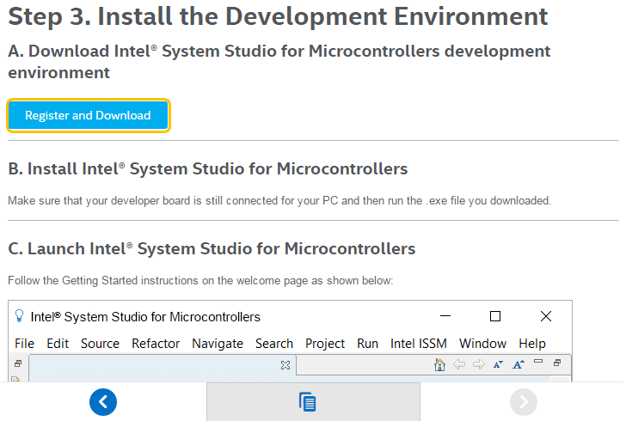This screenshot has height=421, width=626.
Task: Open the Project menu
Action: click(325, 344)
